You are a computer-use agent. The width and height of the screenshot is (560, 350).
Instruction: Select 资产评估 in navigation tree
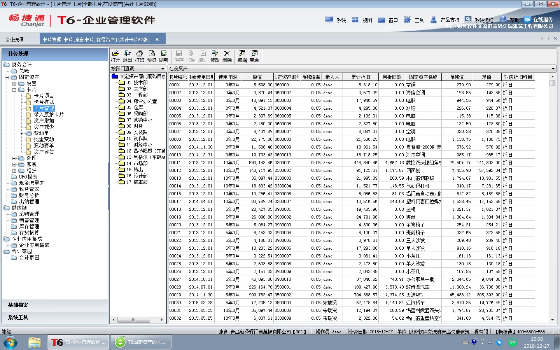pyautogui.click(x=44, y=152)
